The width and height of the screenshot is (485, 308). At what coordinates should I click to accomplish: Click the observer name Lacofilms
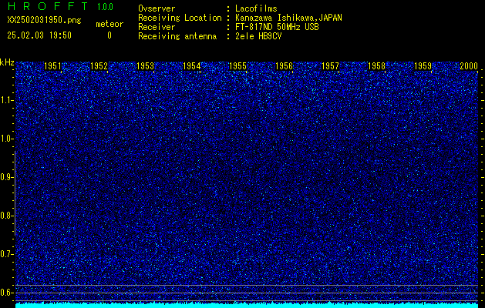(256, 8)
